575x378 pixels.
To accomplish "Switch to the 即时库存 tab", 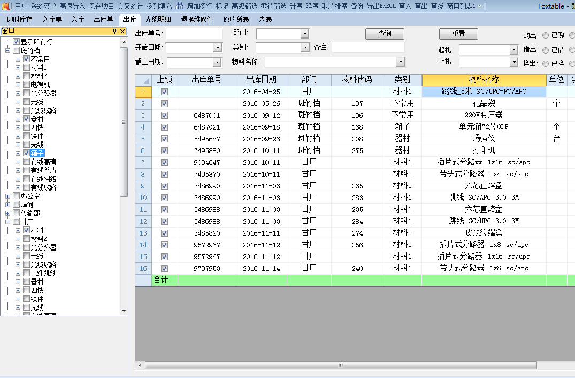I will pyautogui.click(x=19, y=19).
